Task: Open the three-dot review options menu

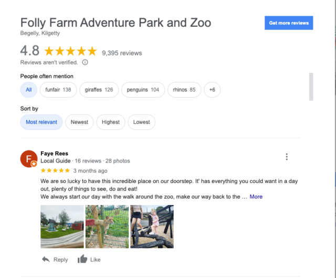Action: (287, 157)
